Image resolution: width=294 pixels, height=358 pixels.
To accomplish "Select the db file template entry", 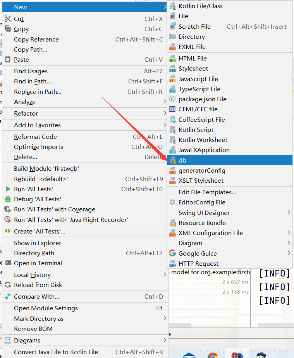I will tap(230, 160).
